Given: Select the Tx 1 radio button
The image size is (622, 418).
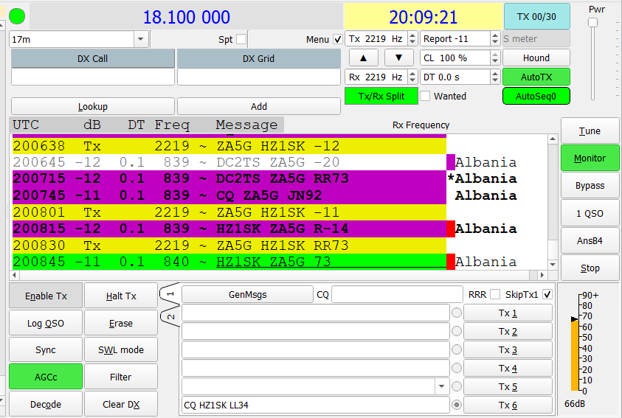Looking at the screenshot, I should click(x=457, y=313).
